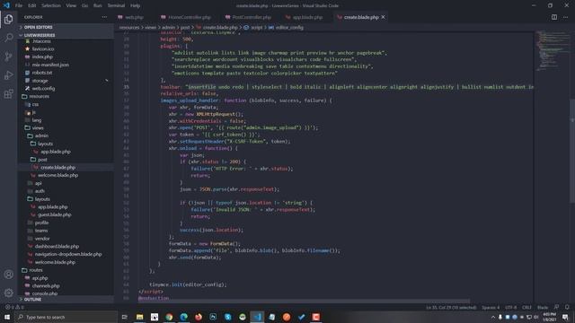Click the notifications bell in status bar
The height and width of the screenshot is (323, 575).
point(567,307)
